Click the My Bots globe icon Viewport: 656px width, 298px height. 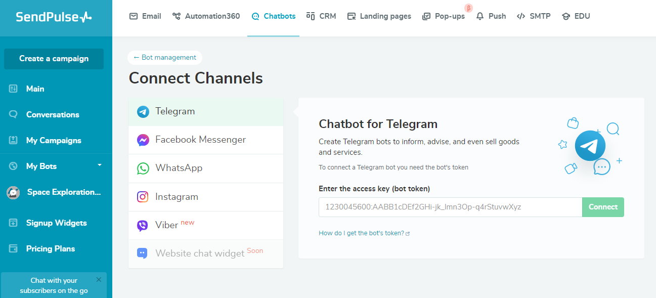click(x=14, y=166)
